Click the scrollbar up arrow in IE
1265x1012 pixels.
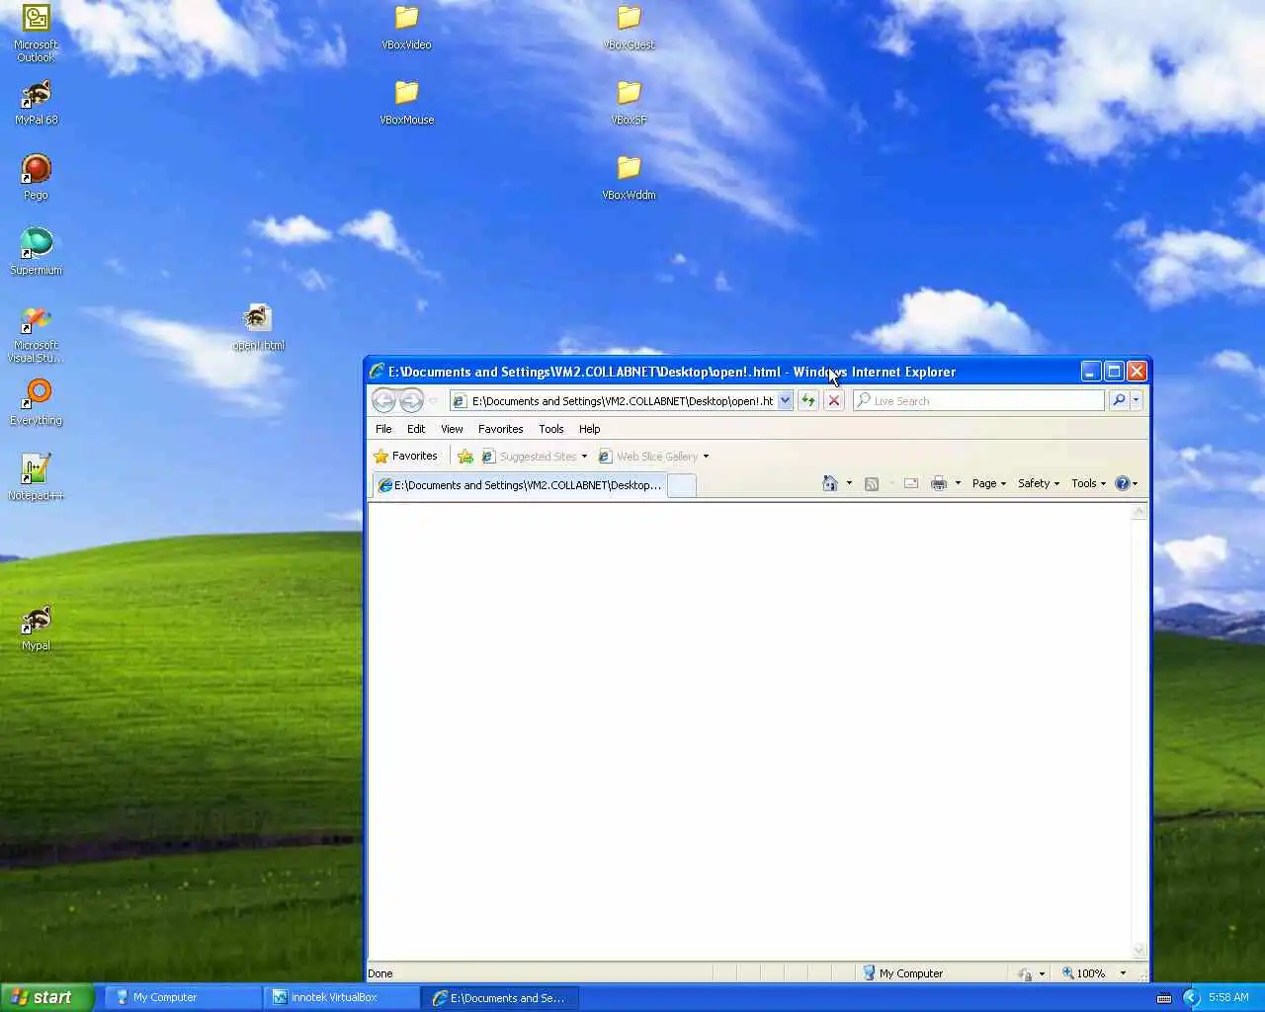pos(1138,511)
